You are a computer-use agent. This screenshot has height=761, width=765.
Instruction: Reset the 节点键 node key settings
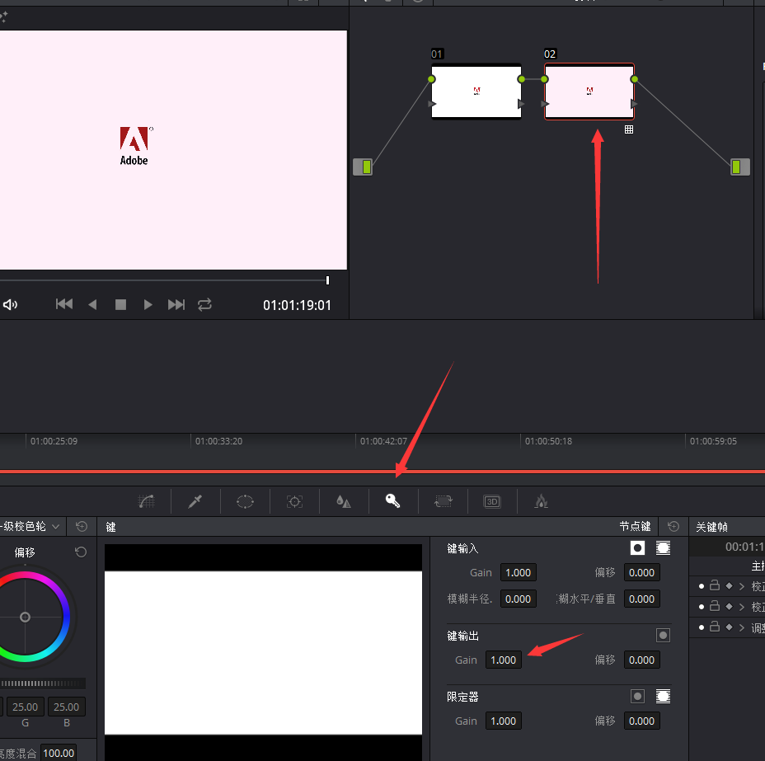pyautogui.click(x=673, y=526)
